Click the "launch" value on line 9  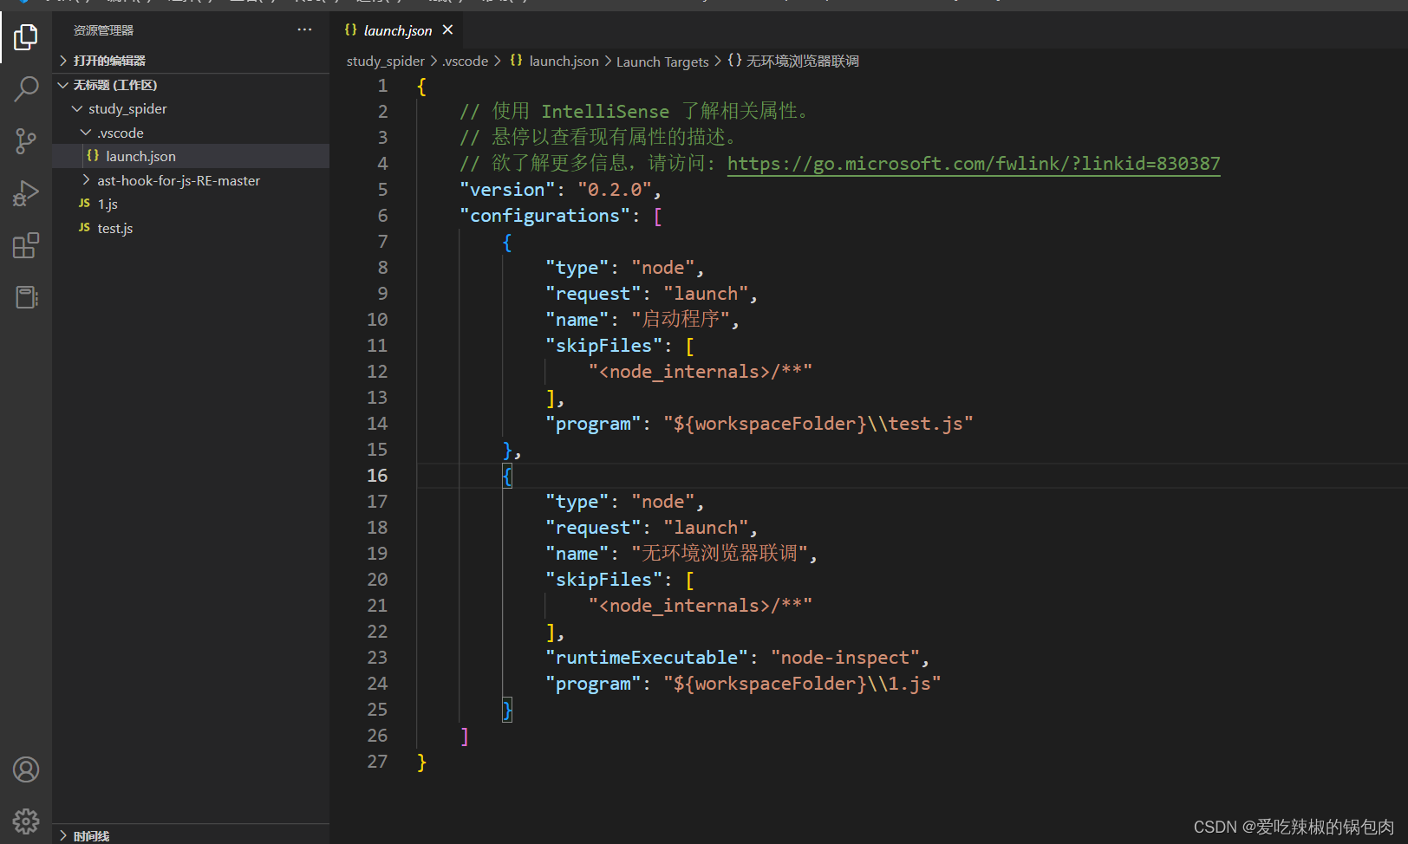[706, 294]
